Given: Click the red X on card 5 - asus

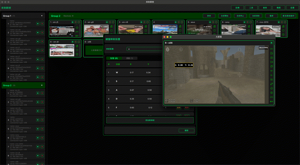Looking at the screenshot, I should 213,22.
